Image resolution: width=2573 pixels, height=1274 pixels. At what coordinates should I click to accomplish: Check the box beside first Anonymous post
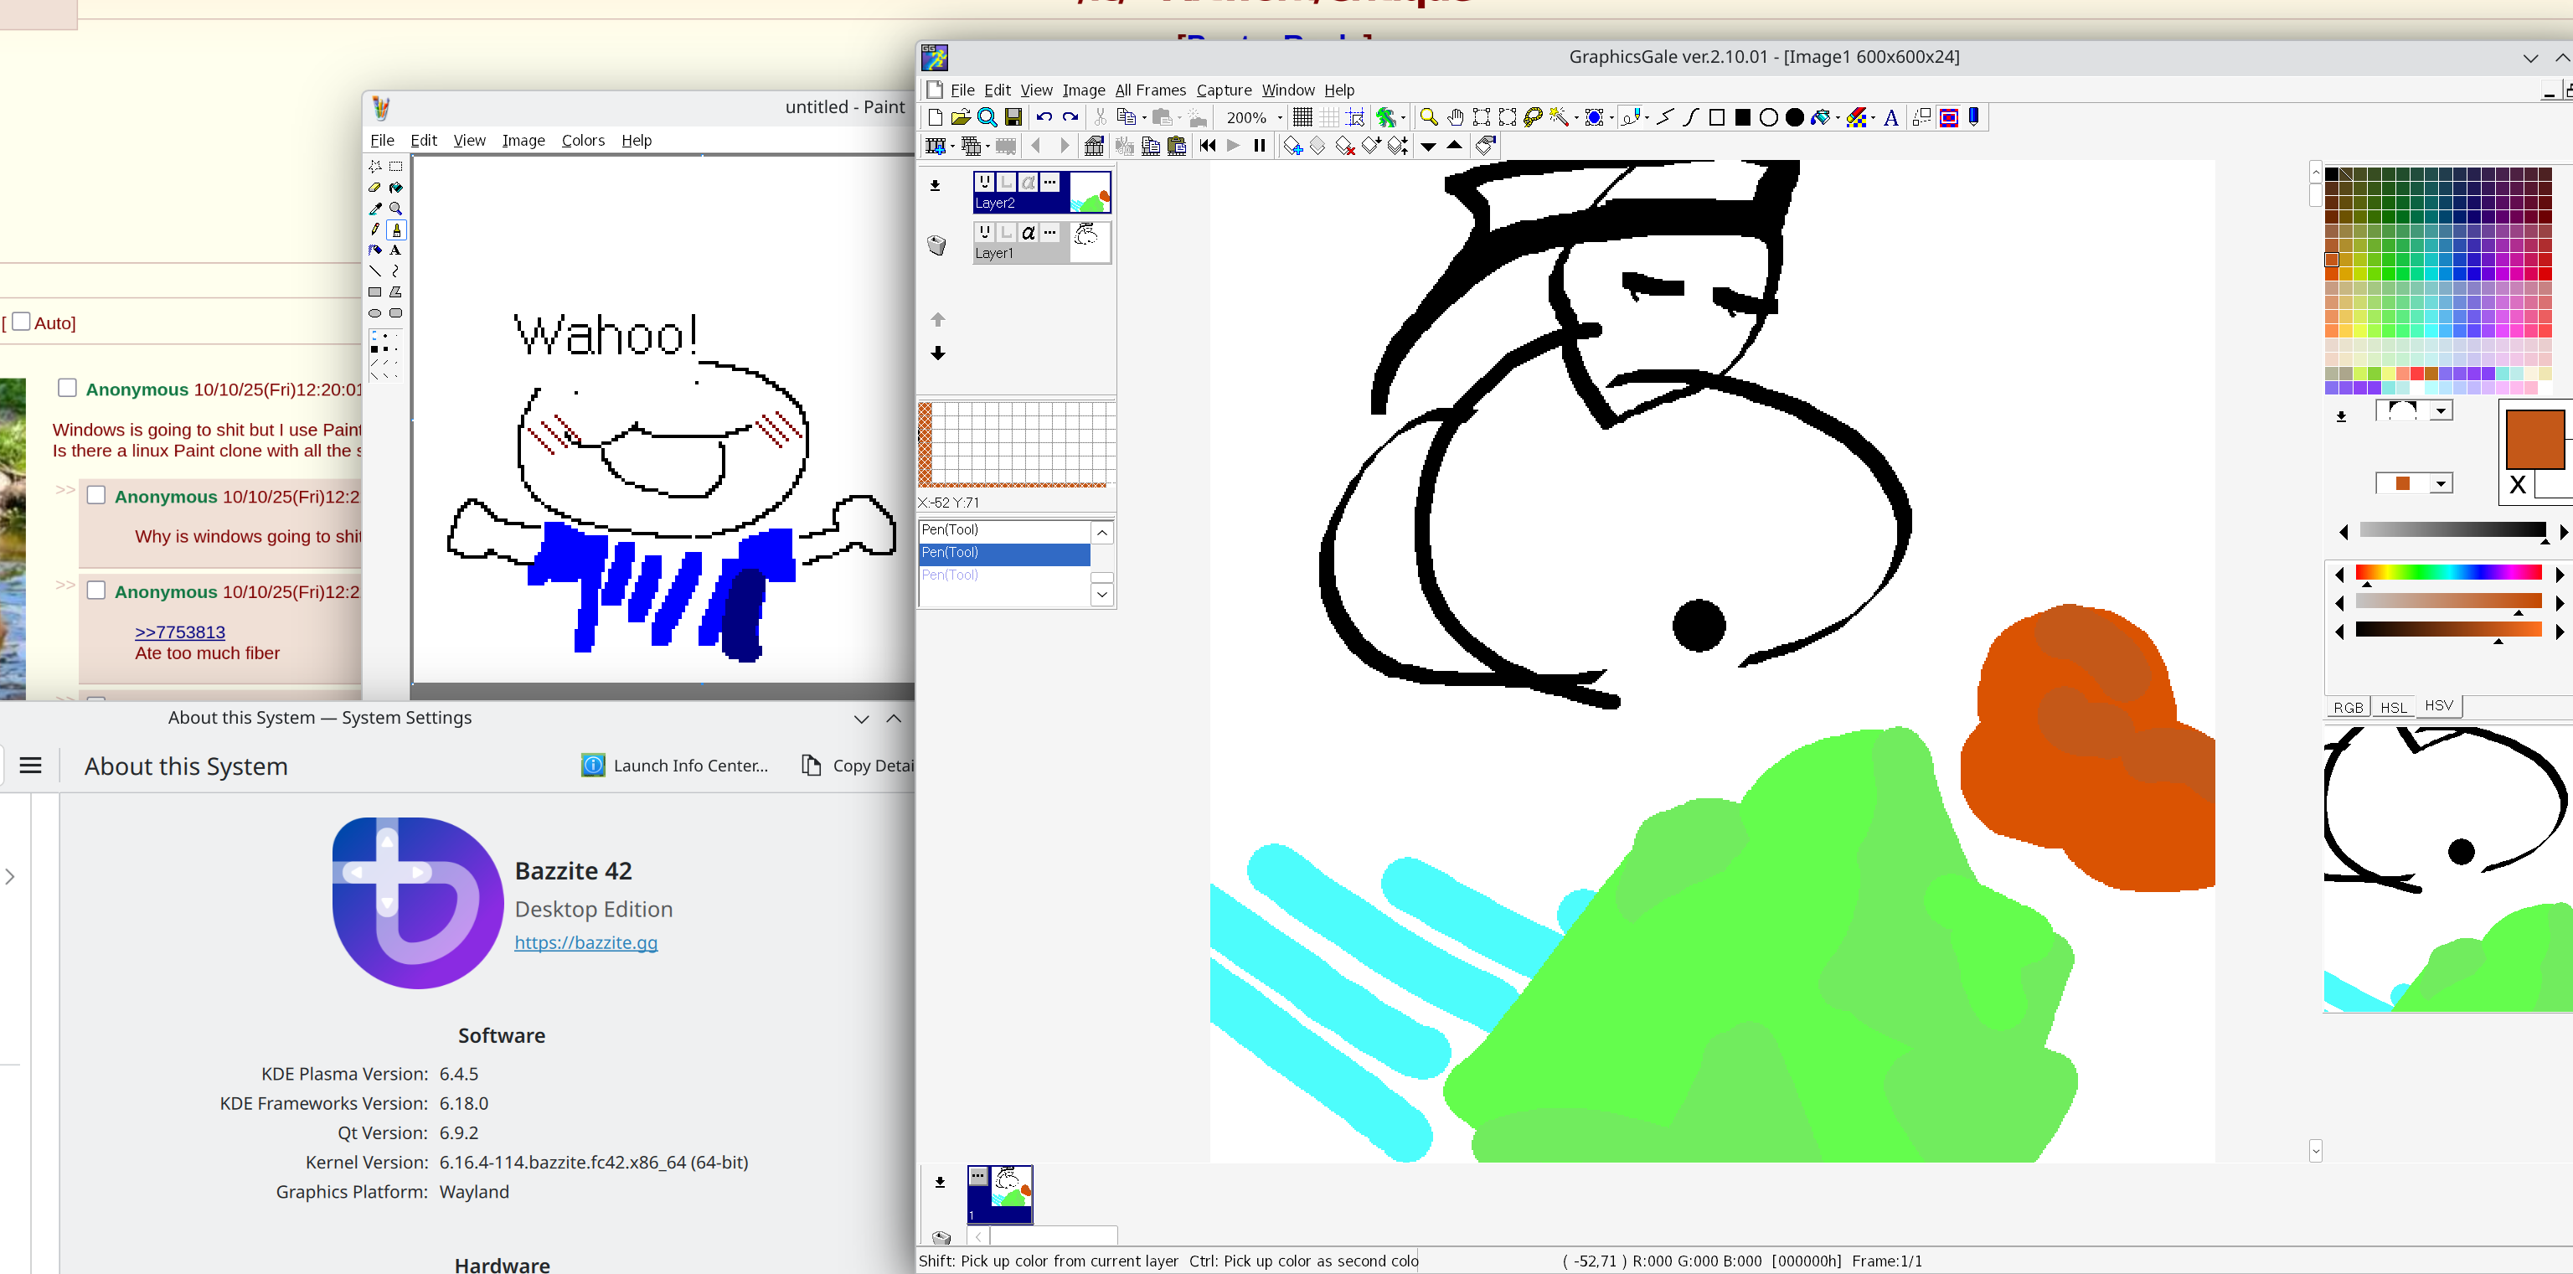point(67,388)
